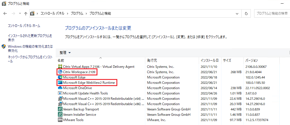Expand the address bar history dropdown
This screenshot has height=125, width=290.
click(x=237, y=13)
